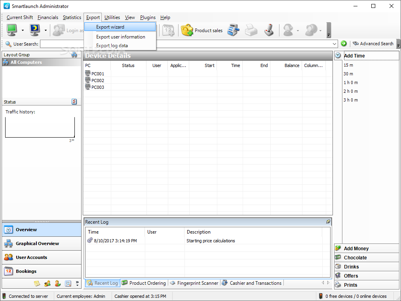Image resolution: width=401 pixels, height=301 pixels.
Task: Click the Layout Group network icon
Action: [x=74, y=55]
